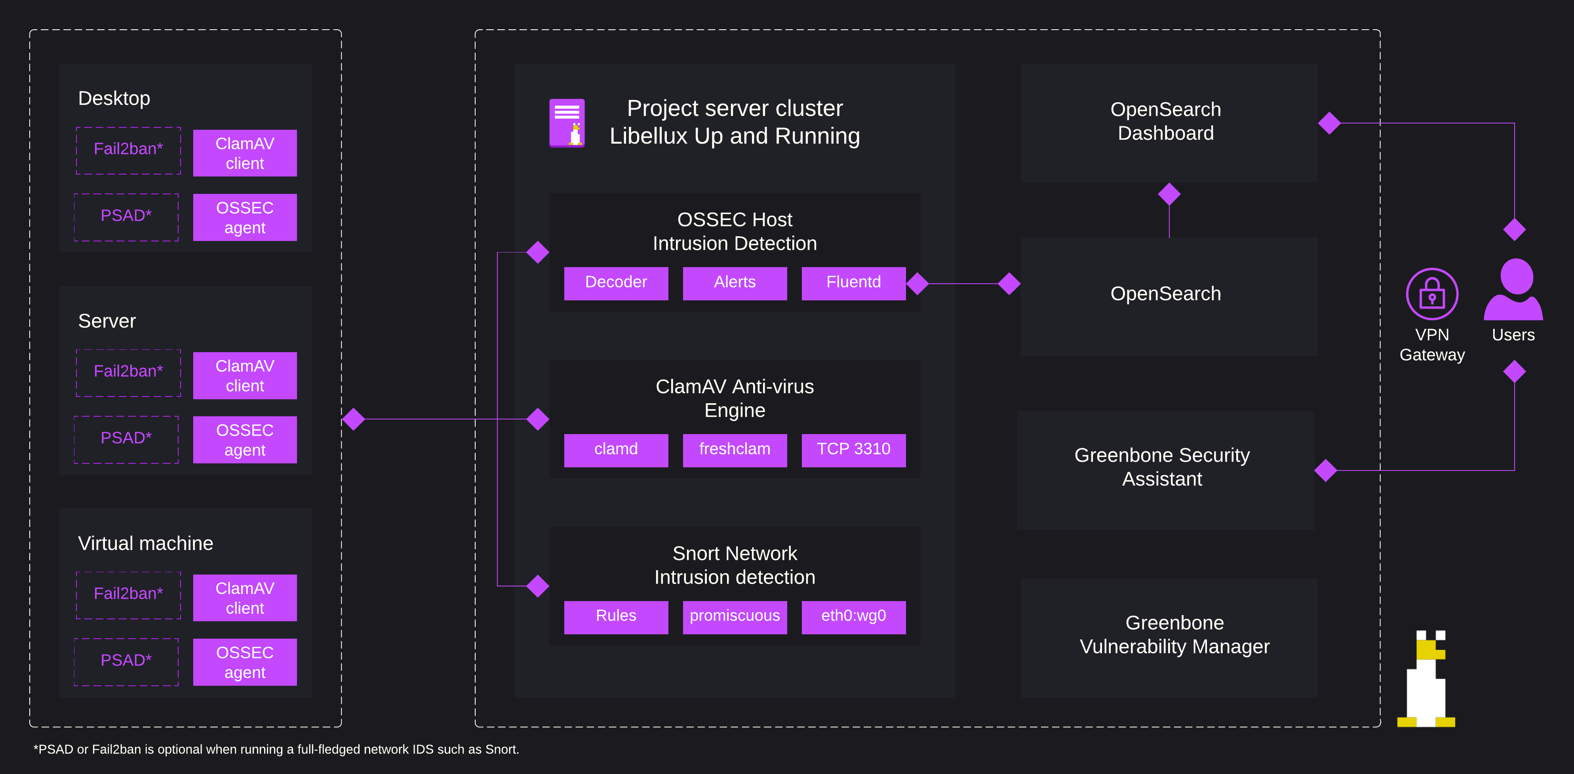This screenshot has width=1574, height=774.
Task: Click the large pixel penguin mascot
Action: 1426,678
